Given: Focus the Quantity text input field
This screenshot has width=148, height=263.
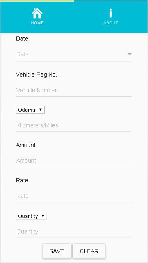Looking at the screenshot, I should (74, 231).
